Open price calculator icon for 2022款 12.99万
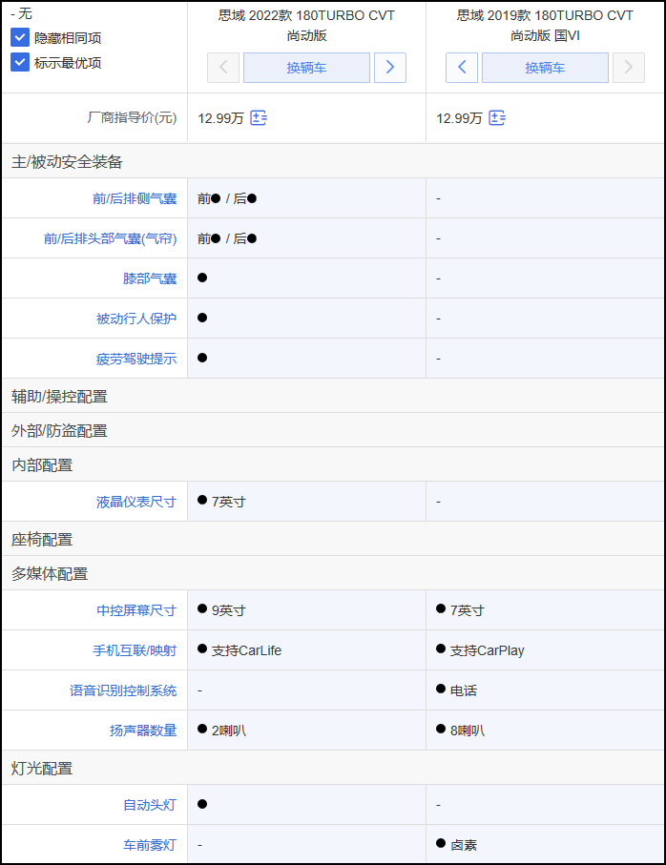 pyautogui.click(x=259, y=118)
